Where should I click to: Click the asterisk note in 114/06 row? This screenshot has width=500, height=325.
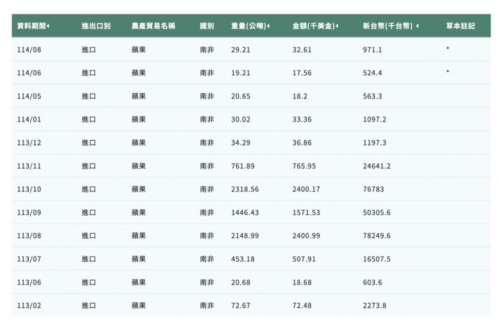(x=447, y=72)
